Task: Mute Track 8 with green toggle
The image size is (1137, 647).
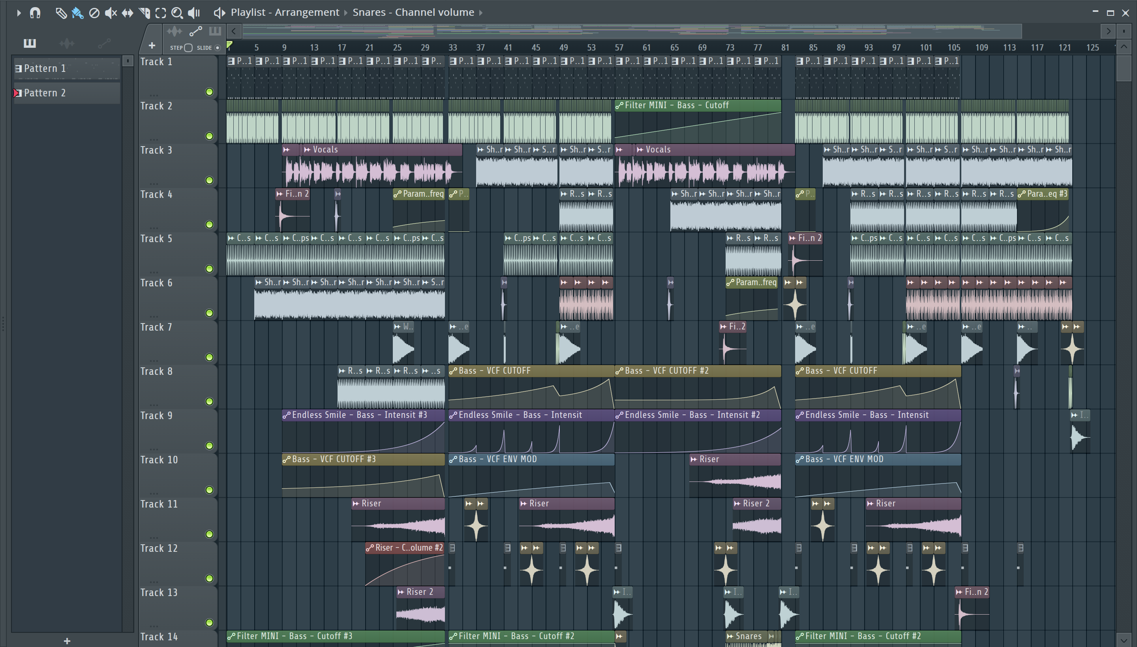Action: click(209, 401)
